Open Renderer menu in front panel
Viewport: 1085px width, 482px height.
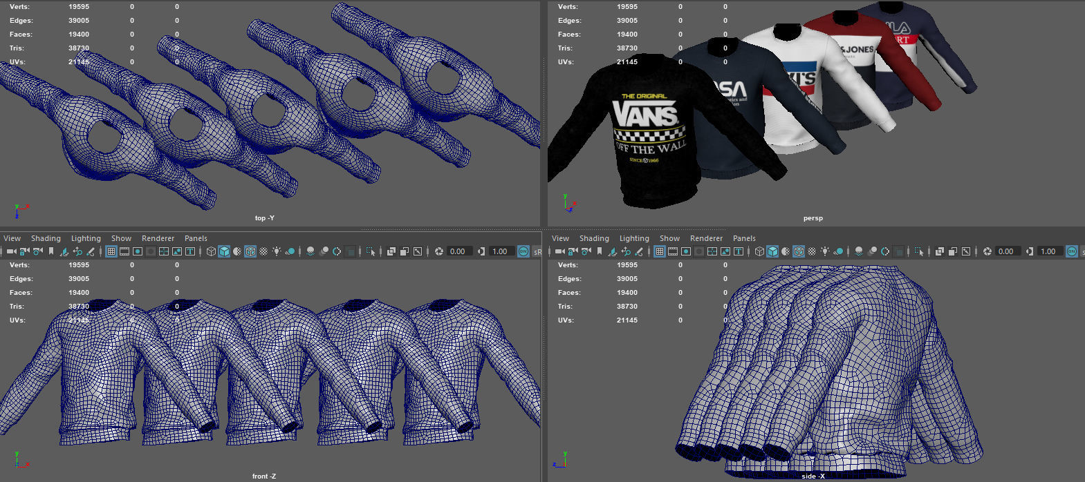pos(158,238)
